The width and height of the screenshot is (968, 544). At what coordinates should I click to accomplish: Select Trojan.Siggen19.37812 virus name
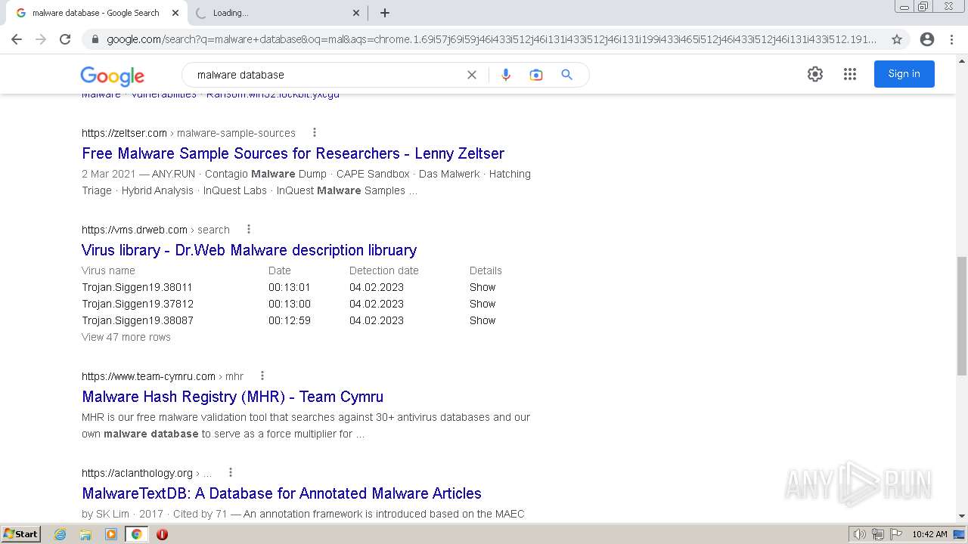tap(138, 304)
